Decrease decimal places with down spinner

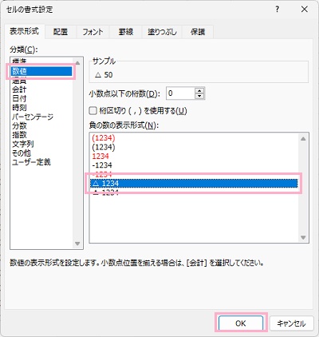click(x=199, y=96)
